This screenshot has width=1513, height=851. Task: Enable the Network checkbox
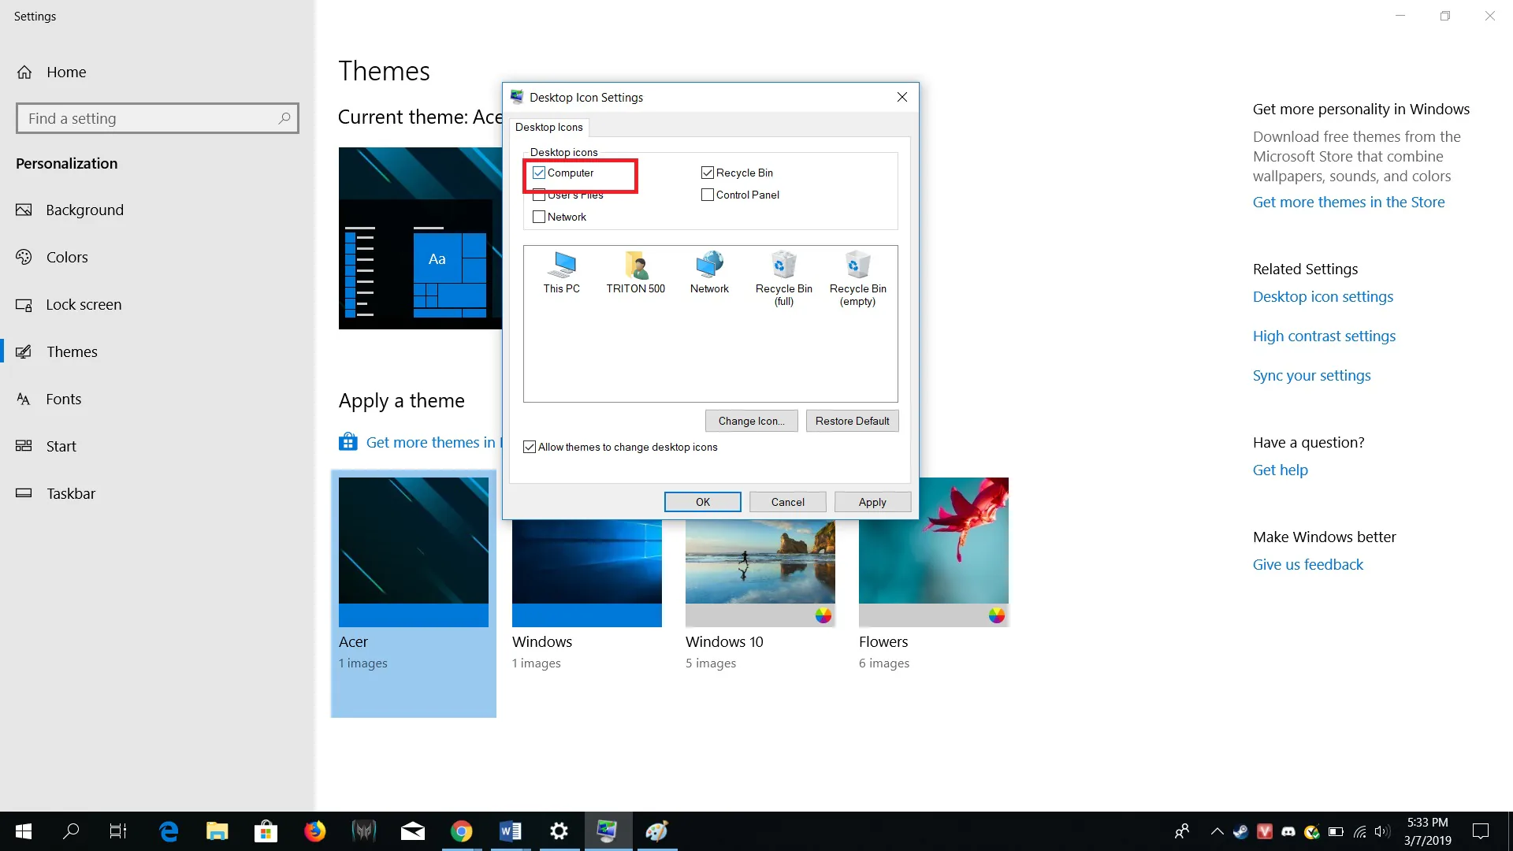point(539,217)
